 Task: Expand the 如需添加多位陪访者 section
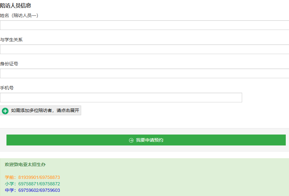(45, 110)
